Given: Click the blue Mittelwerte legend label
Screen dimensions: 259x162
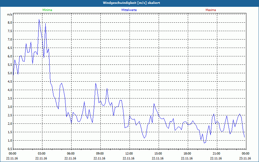Looking at the screenshot, I should tap(129, 10).
